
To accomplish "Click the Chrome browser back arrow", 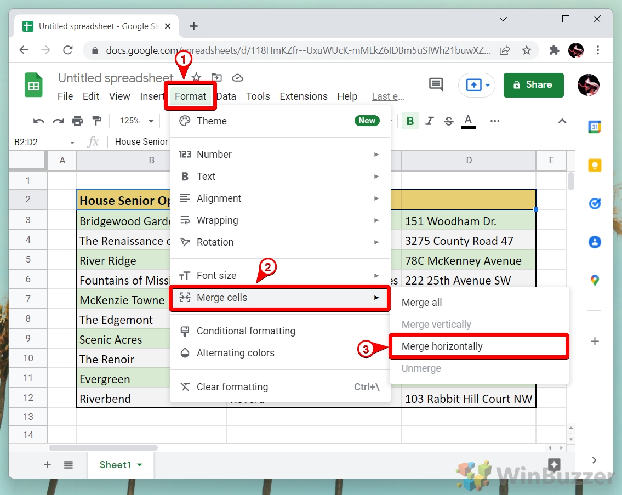I will point(24,50).
